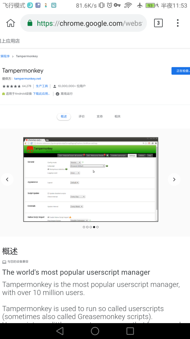Tap the Tampermonkey settings screenshot
190x339 pixels.
click(91, 180)
